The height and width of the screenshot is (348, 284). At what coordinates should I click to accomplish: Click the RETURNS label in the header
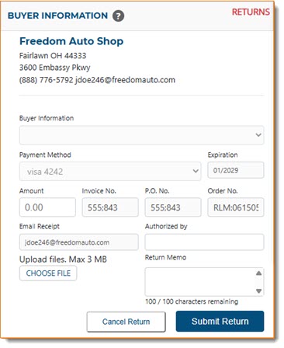coord(251,12)
